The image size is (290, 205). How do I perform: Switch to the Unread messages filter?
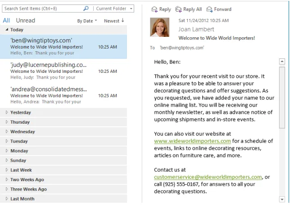pyautogui.click(x=25, y=20)
